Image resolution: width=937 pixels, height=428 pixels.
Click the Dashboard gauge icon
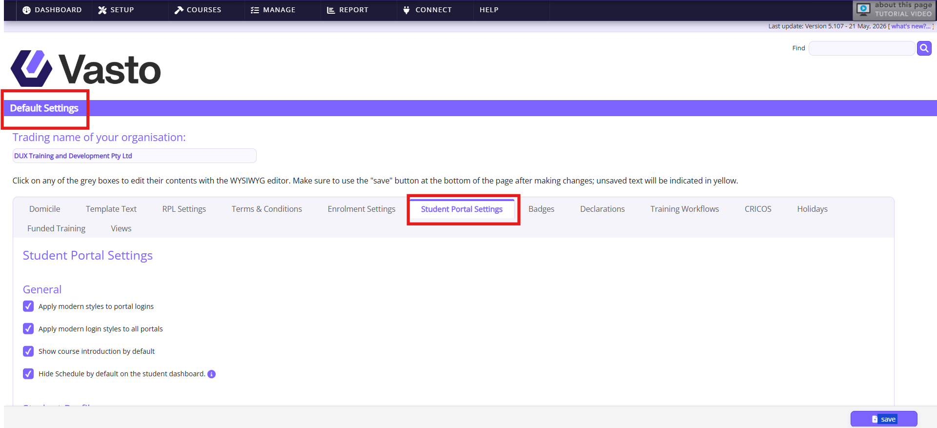click(27, 10)
